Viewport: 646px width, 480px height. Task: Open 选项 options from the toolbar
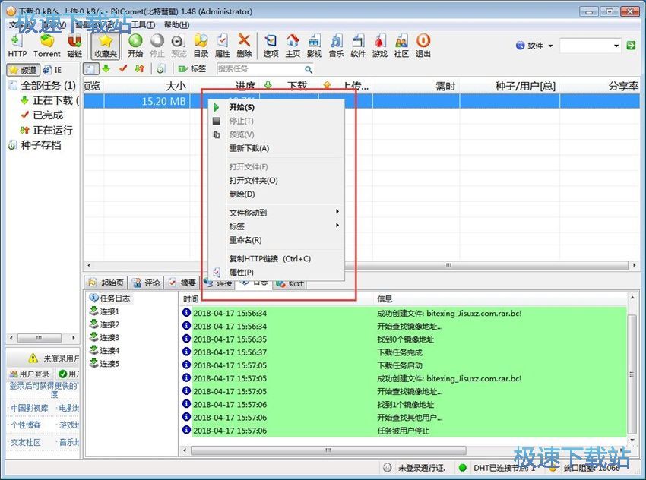(x=271, y=46)
